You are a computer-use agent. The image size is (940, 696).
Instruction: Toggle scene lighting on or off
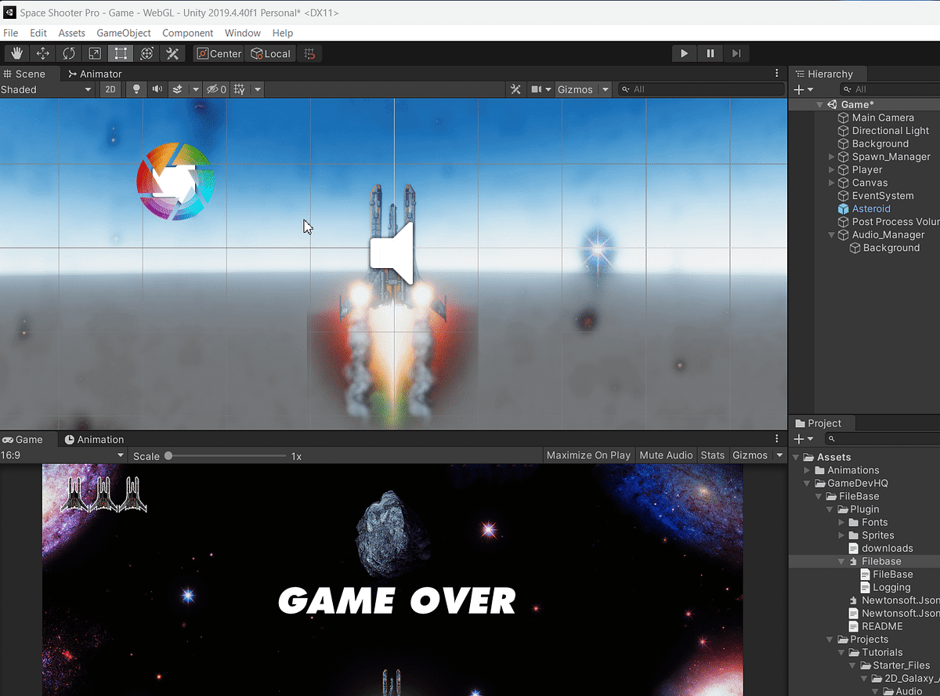135,89
